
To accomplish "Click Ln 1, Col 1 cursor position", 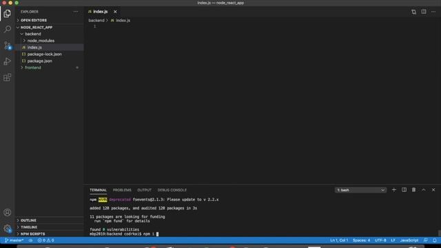I will [339, 240].
